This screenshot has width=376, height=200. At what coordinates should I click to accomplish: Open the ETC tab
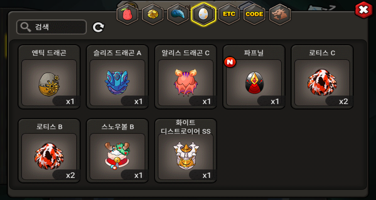tap(229, 14)
